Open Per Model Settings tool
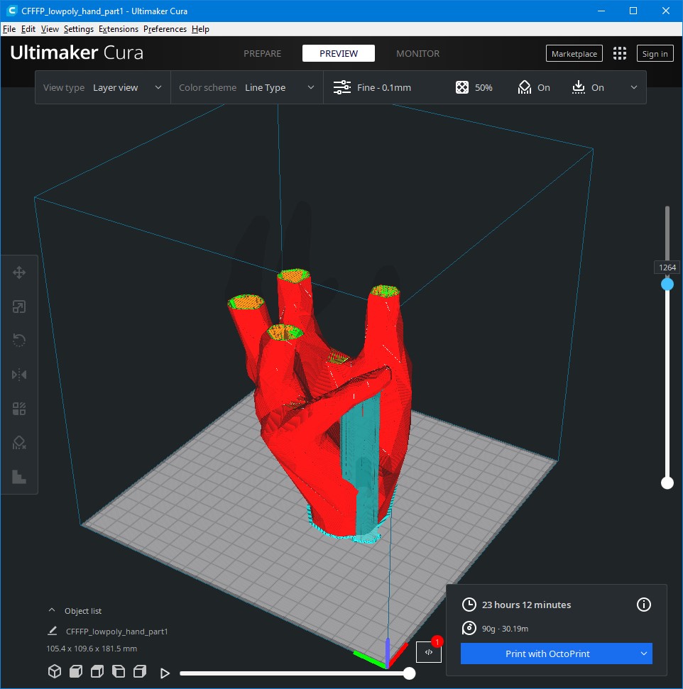This screenshot has width=683, height=689. click(19, 409)
